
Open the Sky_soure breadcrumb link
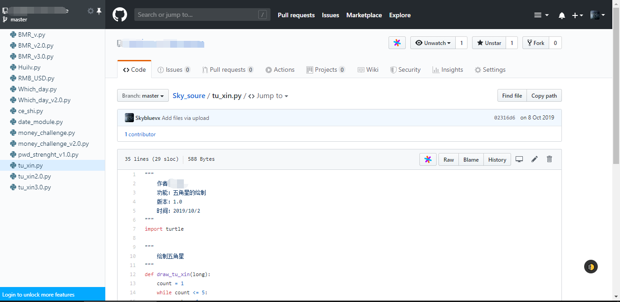(x=189, y=96)
